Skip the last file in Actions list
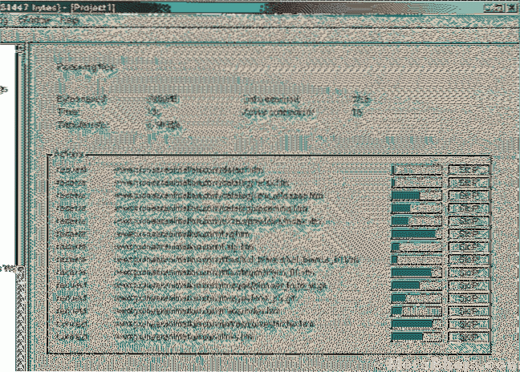Image resolution: width=520 pixels, height=372 pixels. [x=468, y=336]
